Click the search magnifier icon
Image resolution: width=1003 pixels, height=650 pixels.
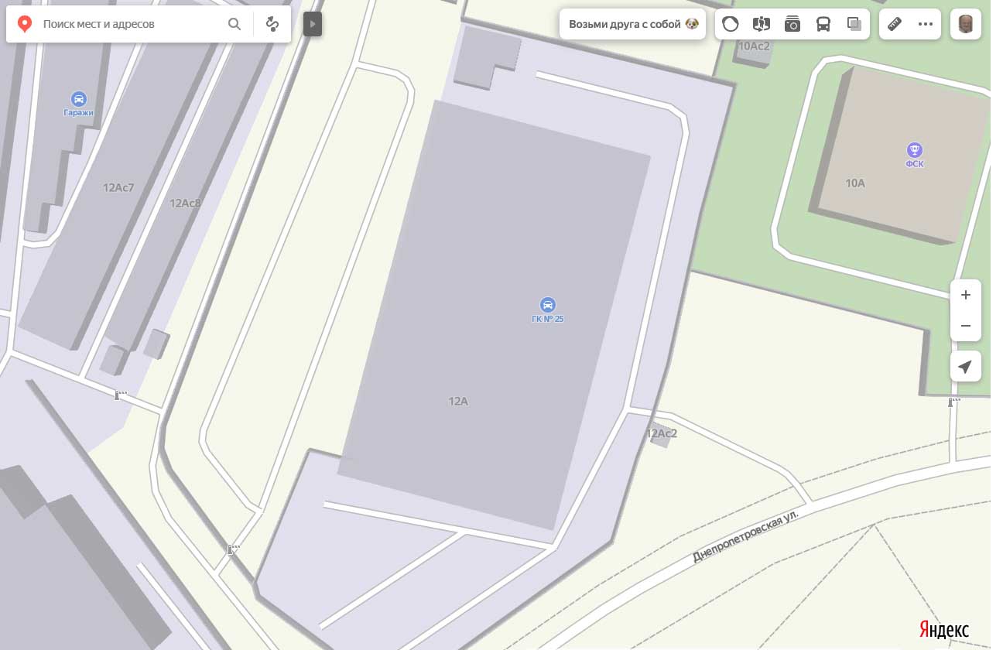[x=234, y=24]
